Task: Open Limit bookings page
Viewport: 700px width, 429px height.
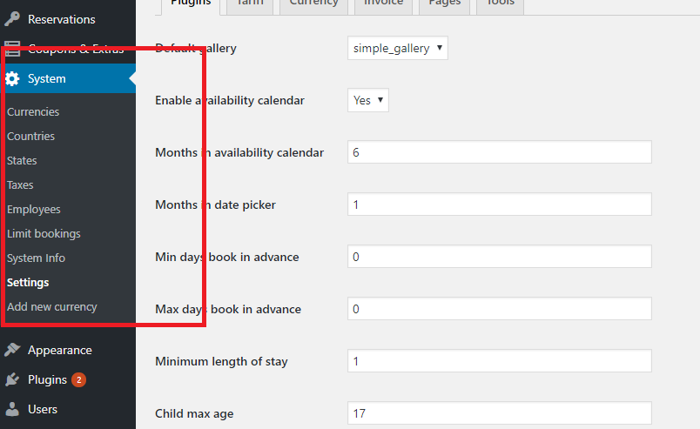Action: pos(44,234)
